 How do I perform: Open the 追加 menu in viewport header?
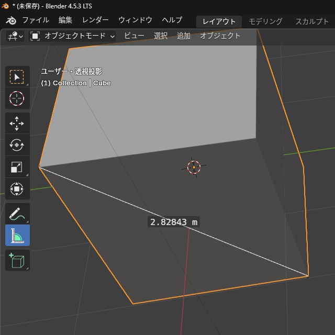(x=184, y=36)
